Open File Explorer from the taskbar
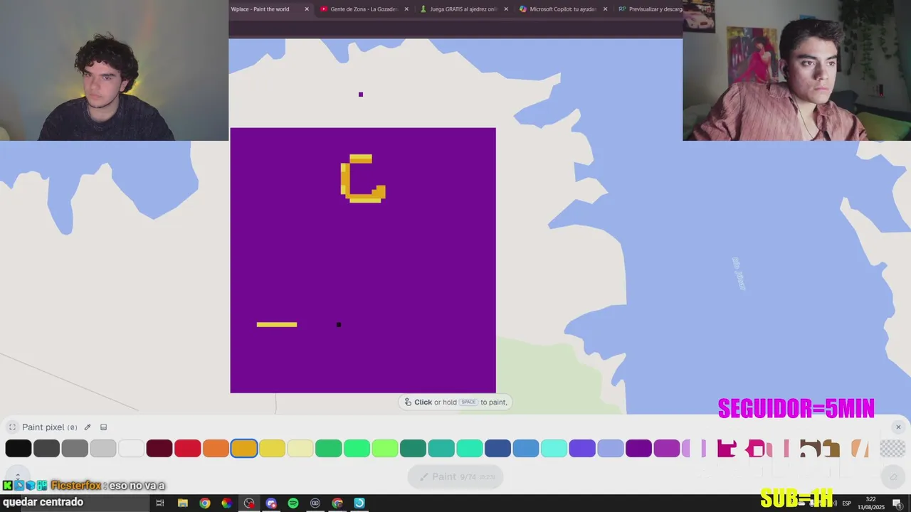This screenshot has width=911, height=512. pyautogui.click(x=183, y=503)
